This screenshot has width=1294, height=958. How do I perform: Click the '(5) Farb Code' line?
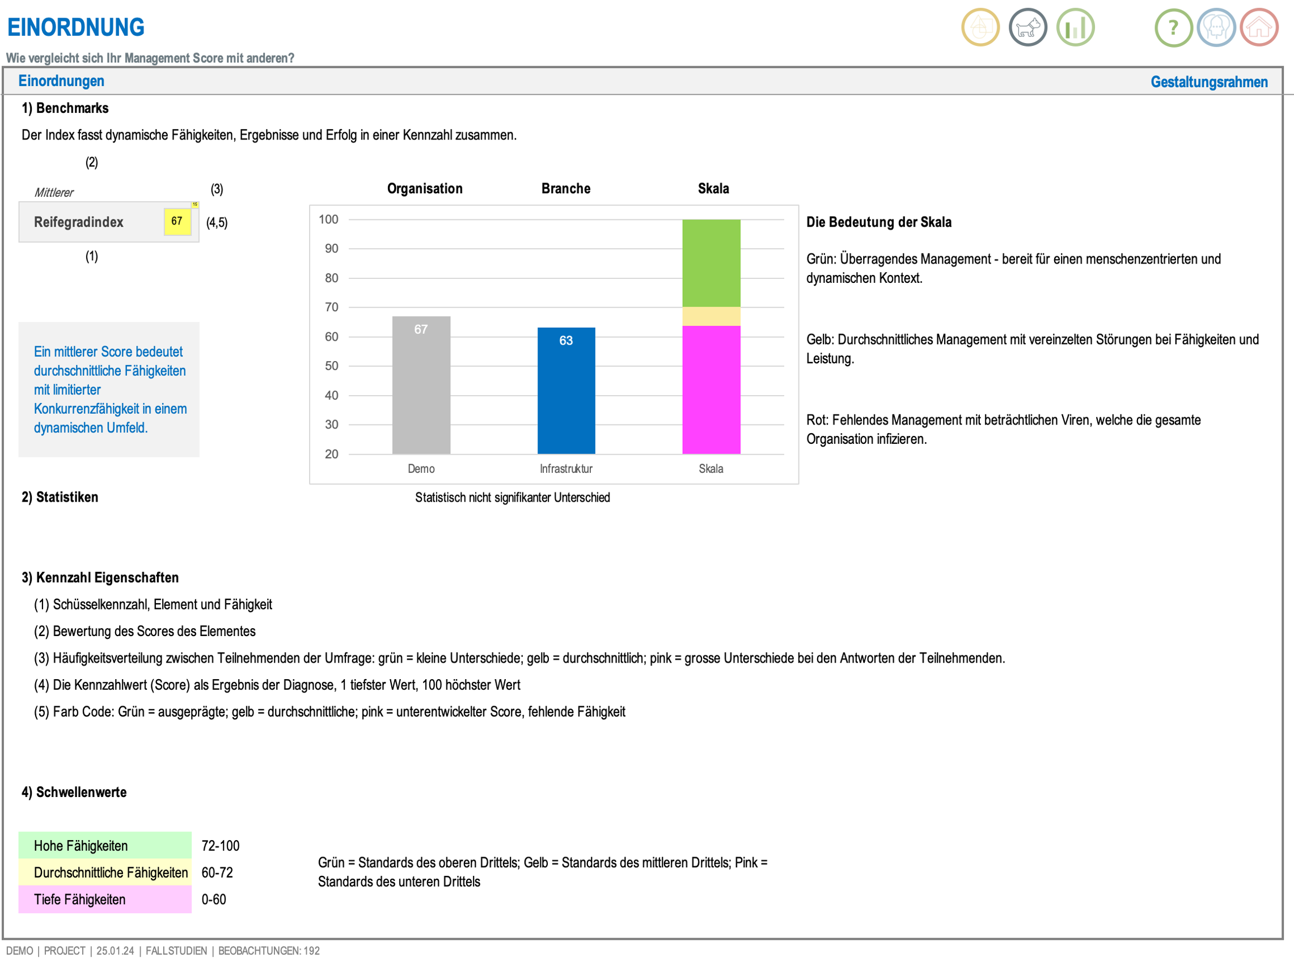click(329, 711)
